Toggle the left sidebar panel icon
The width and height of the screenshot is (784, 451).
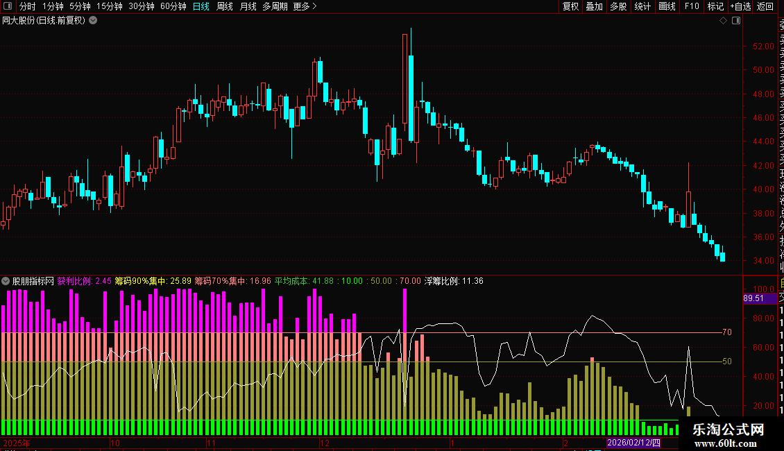[x=8, y=6]
